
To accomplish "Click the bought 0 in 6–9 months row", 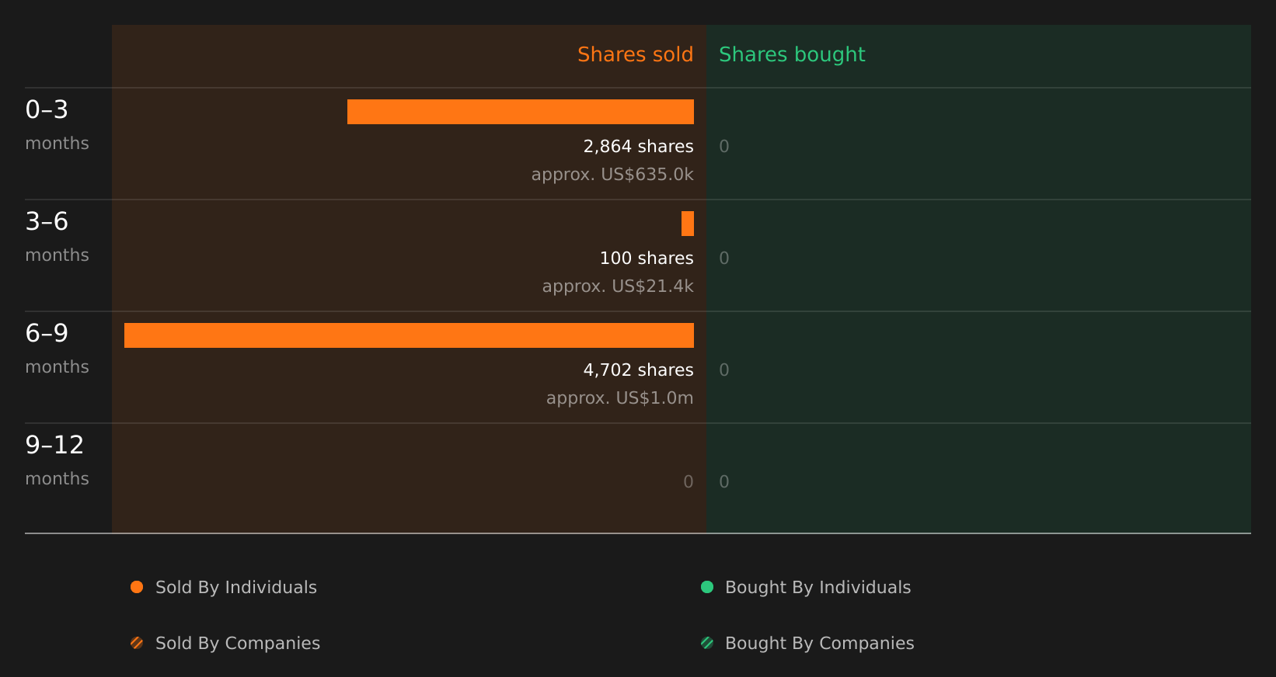I will point(724,370).
